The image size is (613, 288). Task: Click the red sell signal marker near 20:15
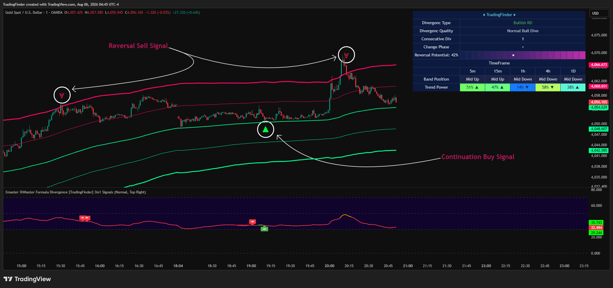[x=346, y=55]
